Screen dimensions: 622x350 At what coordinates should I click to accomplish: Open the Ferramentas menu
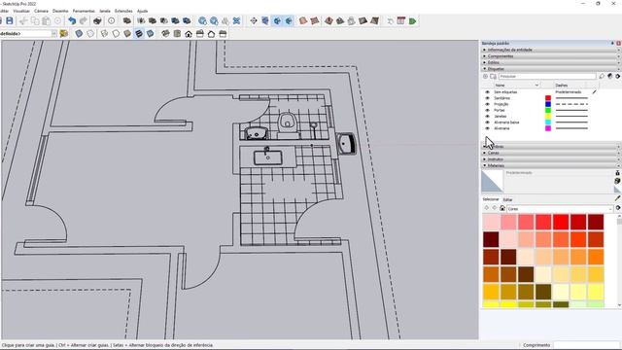(x=84, y=11)
